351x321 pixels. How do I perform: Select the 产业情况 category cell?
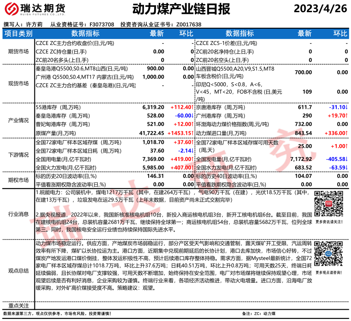point(18,120)
